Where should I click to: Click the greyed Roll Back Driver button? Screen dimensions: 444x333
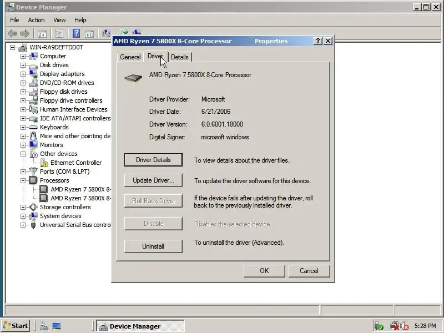click(153, 201)
